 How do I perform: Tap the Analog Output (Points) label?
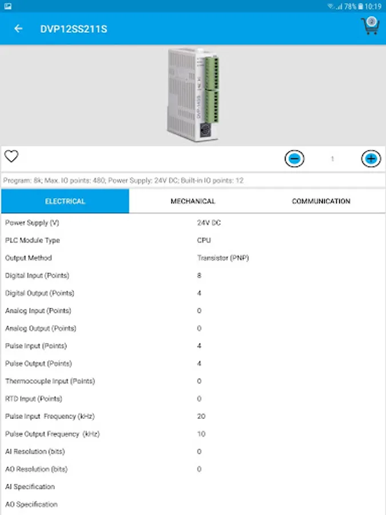(x=41, y=328)
